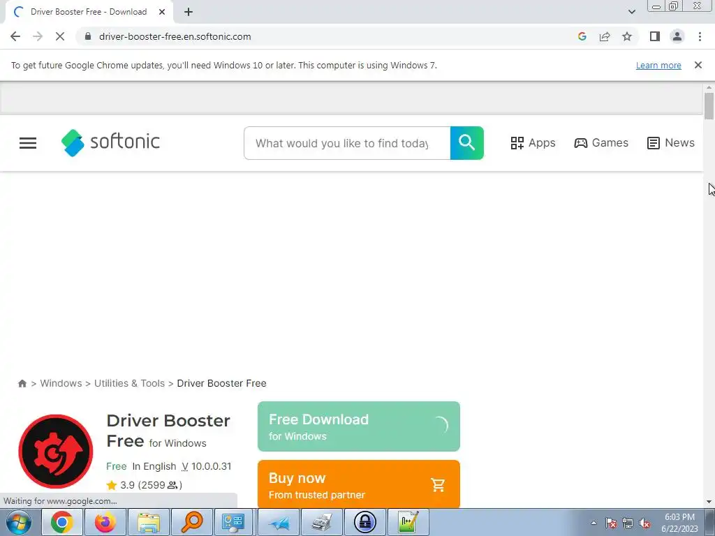The height and width of the screenshot is (536, 715).
Task: Click the taskbar clock showing 6:03 PM
Action: tap(679, 523)
